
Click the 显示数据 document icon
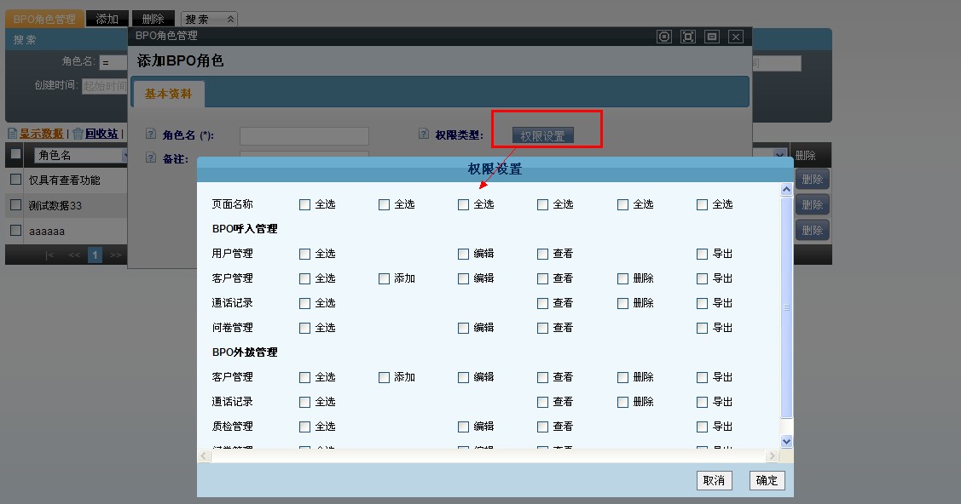click(12, 134)
